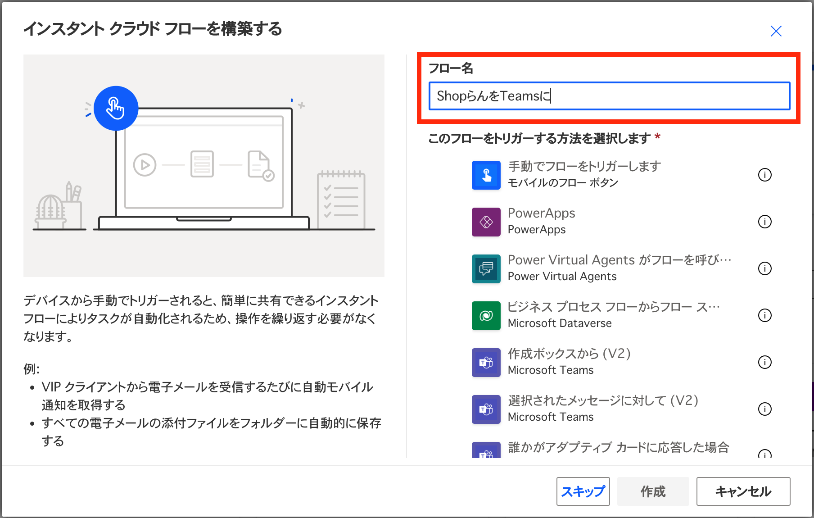Open info for 手動でフローをトリガーします
This screenshot has width=814, height=518.
(x=765, y=175)
